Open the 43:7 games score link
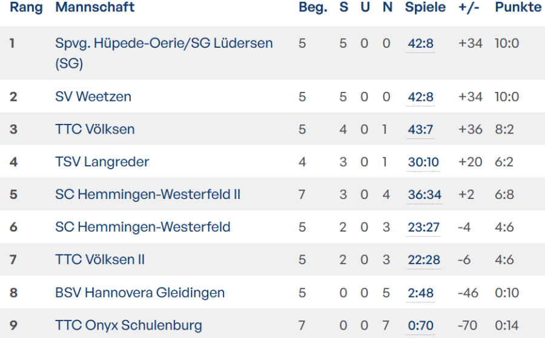 click(x=421, y=129)
